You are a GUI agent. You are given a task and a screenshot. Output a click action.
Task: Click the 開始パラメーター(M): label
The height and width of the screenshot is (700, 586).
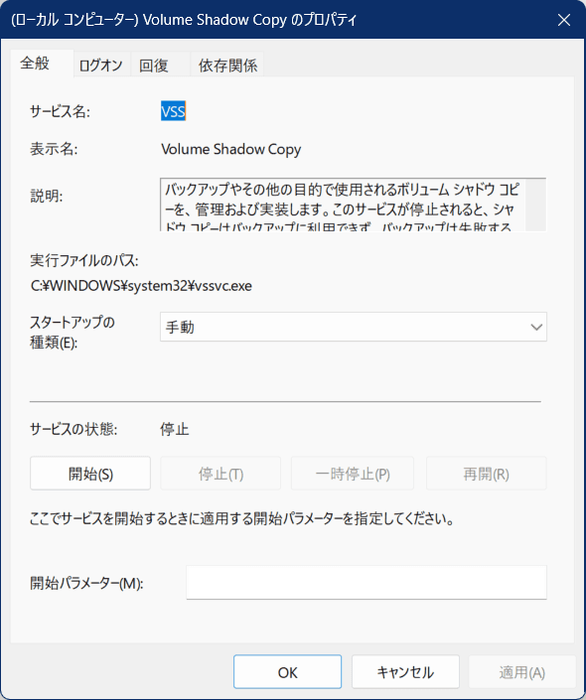86,583
